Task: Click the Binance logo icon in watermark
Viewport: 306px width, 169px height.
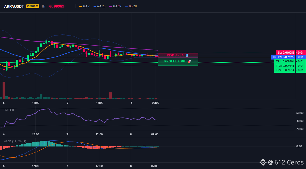Action: tap(263, 162)
